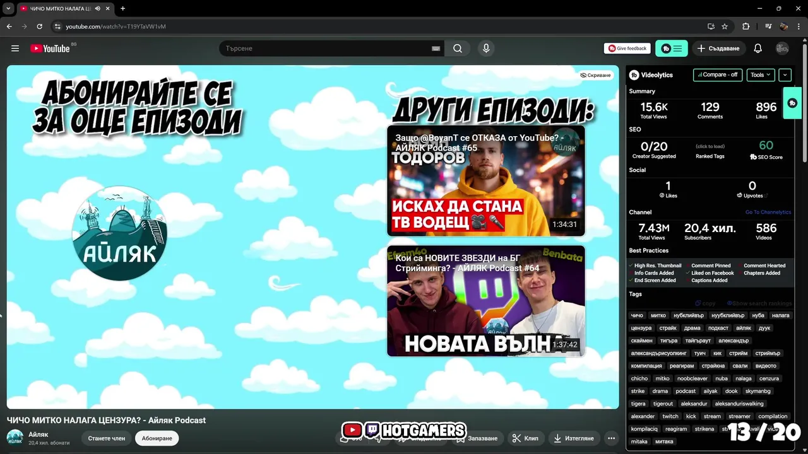Select the tag 'noobcleaver'
Viewport: 808px width, 454px height.
tap(692, 378)
